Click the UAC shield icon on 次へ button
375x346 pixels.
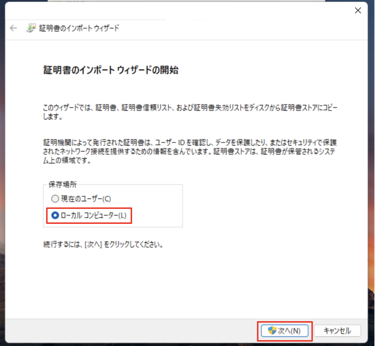tap(272, 330)
